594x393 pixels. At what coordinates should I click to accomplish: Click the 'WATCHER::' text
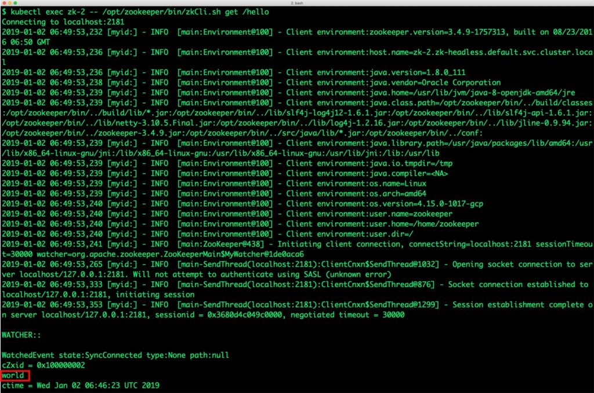[21, 335]
